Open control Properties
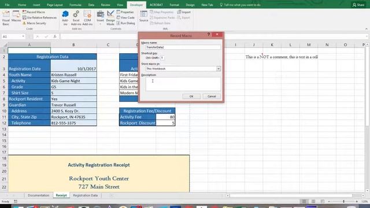Viewport: 370px width, 208px height. coord(125,12)
